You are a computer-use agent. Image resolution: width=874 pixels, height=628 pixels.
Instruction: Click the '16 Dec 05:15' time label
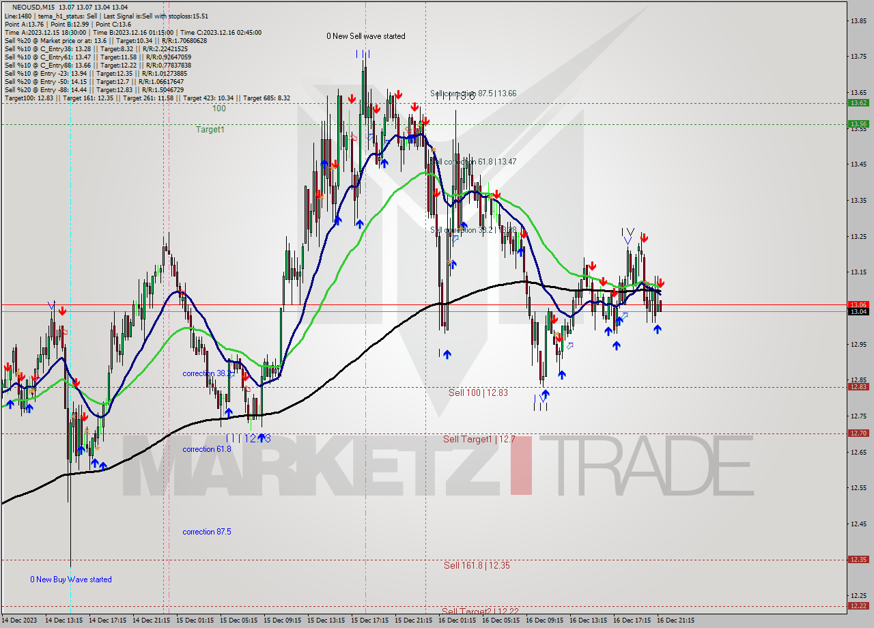tap(501, 620)
